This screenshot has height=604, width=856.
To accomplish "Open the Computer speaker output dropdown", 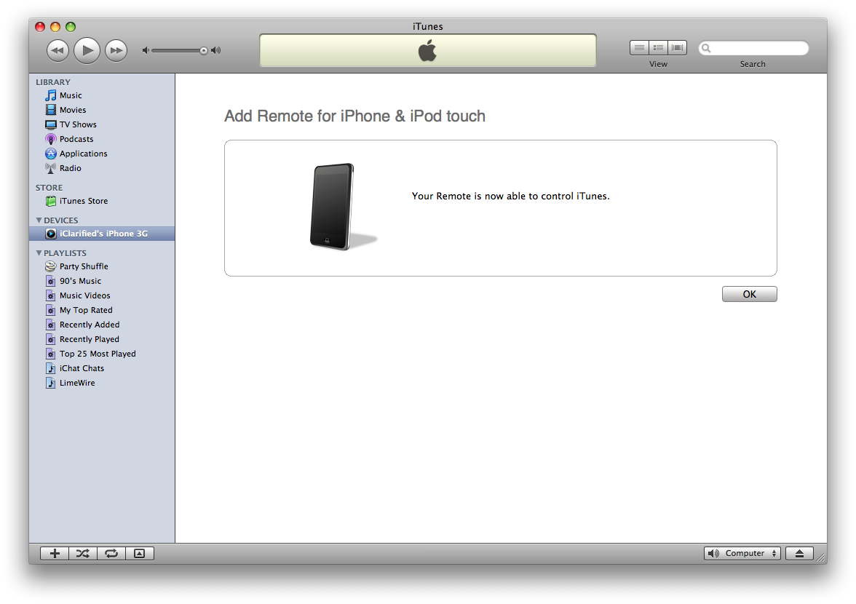I will pos(742,553).
